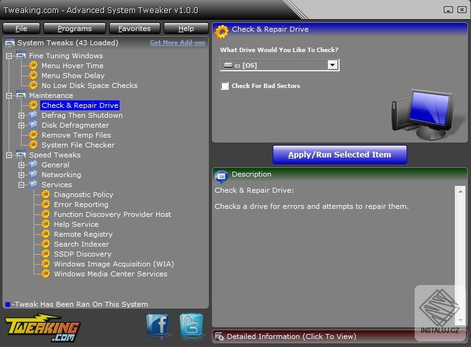Click Apply/Run Selected Item button
This screenshot has width=471, height=347.
340,155
